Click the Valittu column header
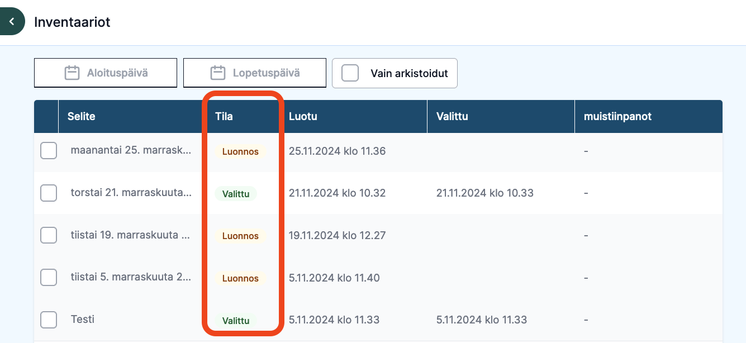 [452, 117]
